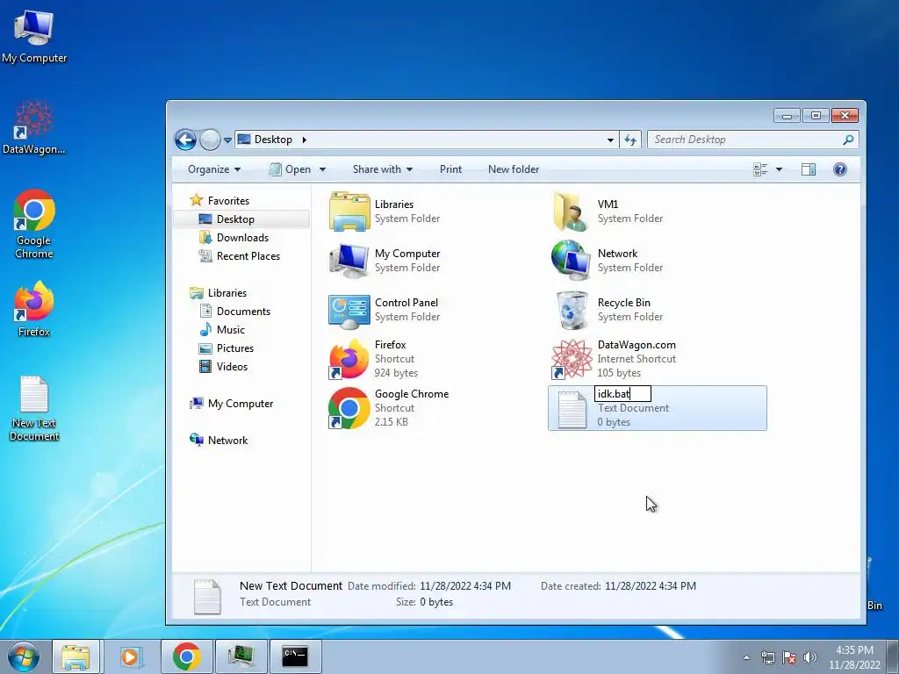Screen dimensions: 899x674
Task: Expand the Desktop breadcrumb arrow
Action: pos(304,140)
